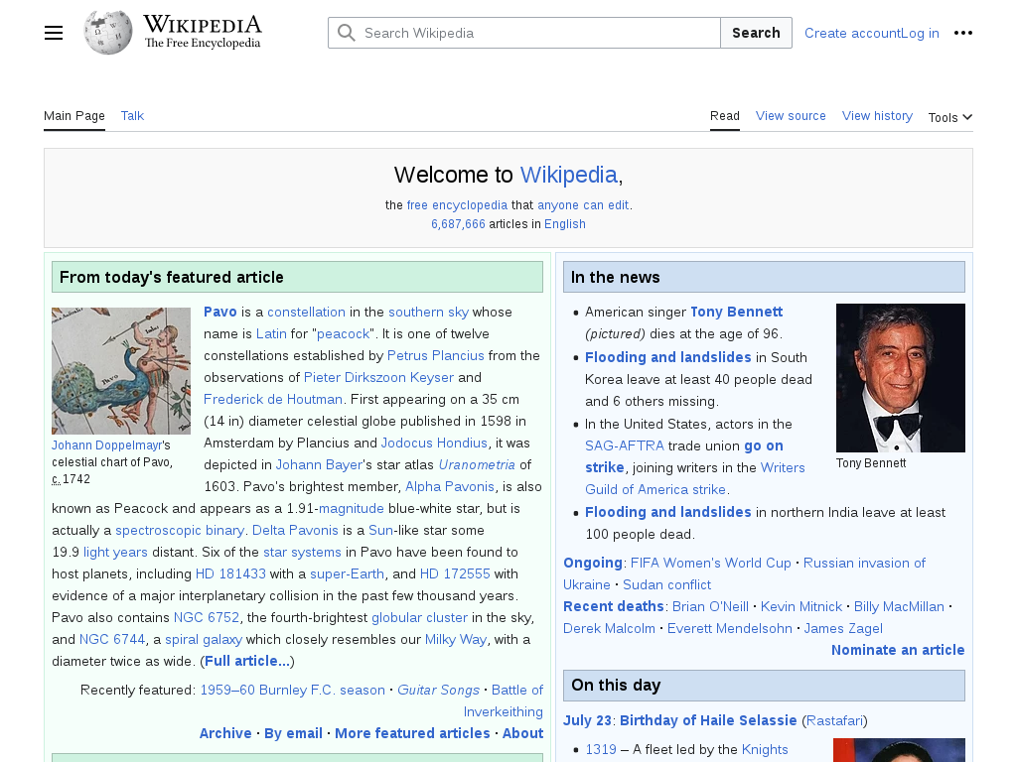The width and height of the screenshot is (1017, 762).
Task: Open the Create account link
Action: tap(851, 33)
